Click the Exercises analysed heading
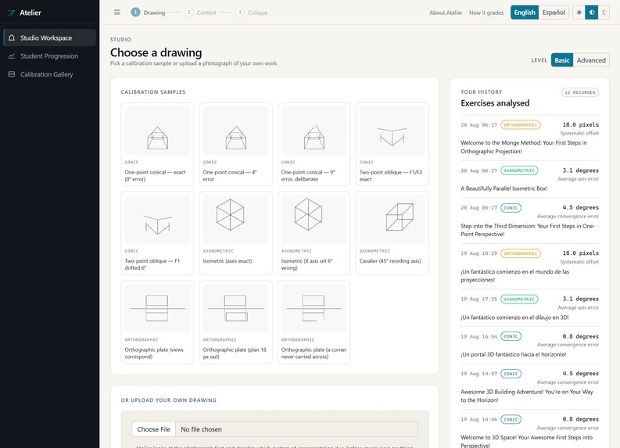This screenshot has height=448, width=620. pos(495,103)
